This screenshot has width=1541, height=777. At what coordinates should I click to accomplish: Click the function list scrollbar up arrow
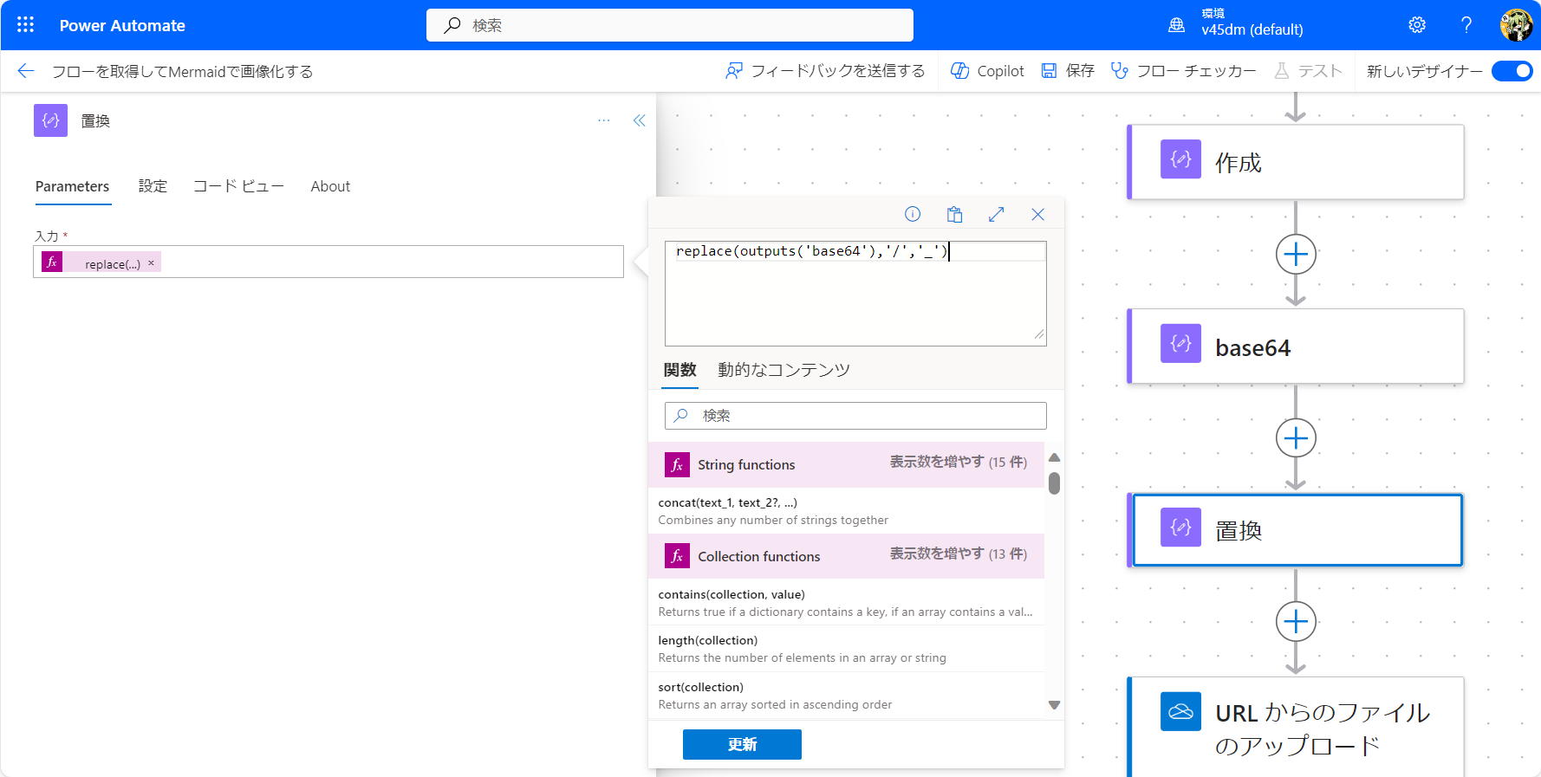[1055, 457]
